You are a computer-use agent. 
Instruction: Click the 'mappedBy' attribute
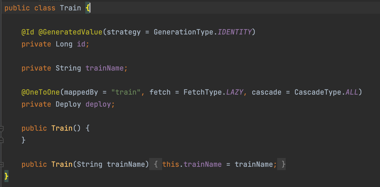(x=81, y=92)
